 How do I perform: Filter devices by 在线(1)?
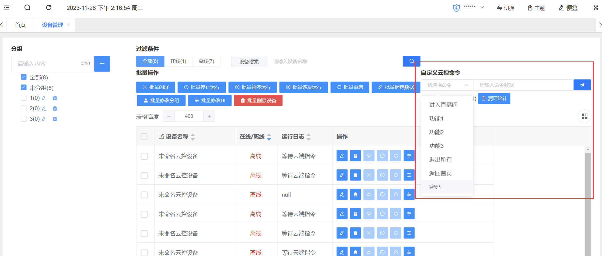(x=178, y=61)
